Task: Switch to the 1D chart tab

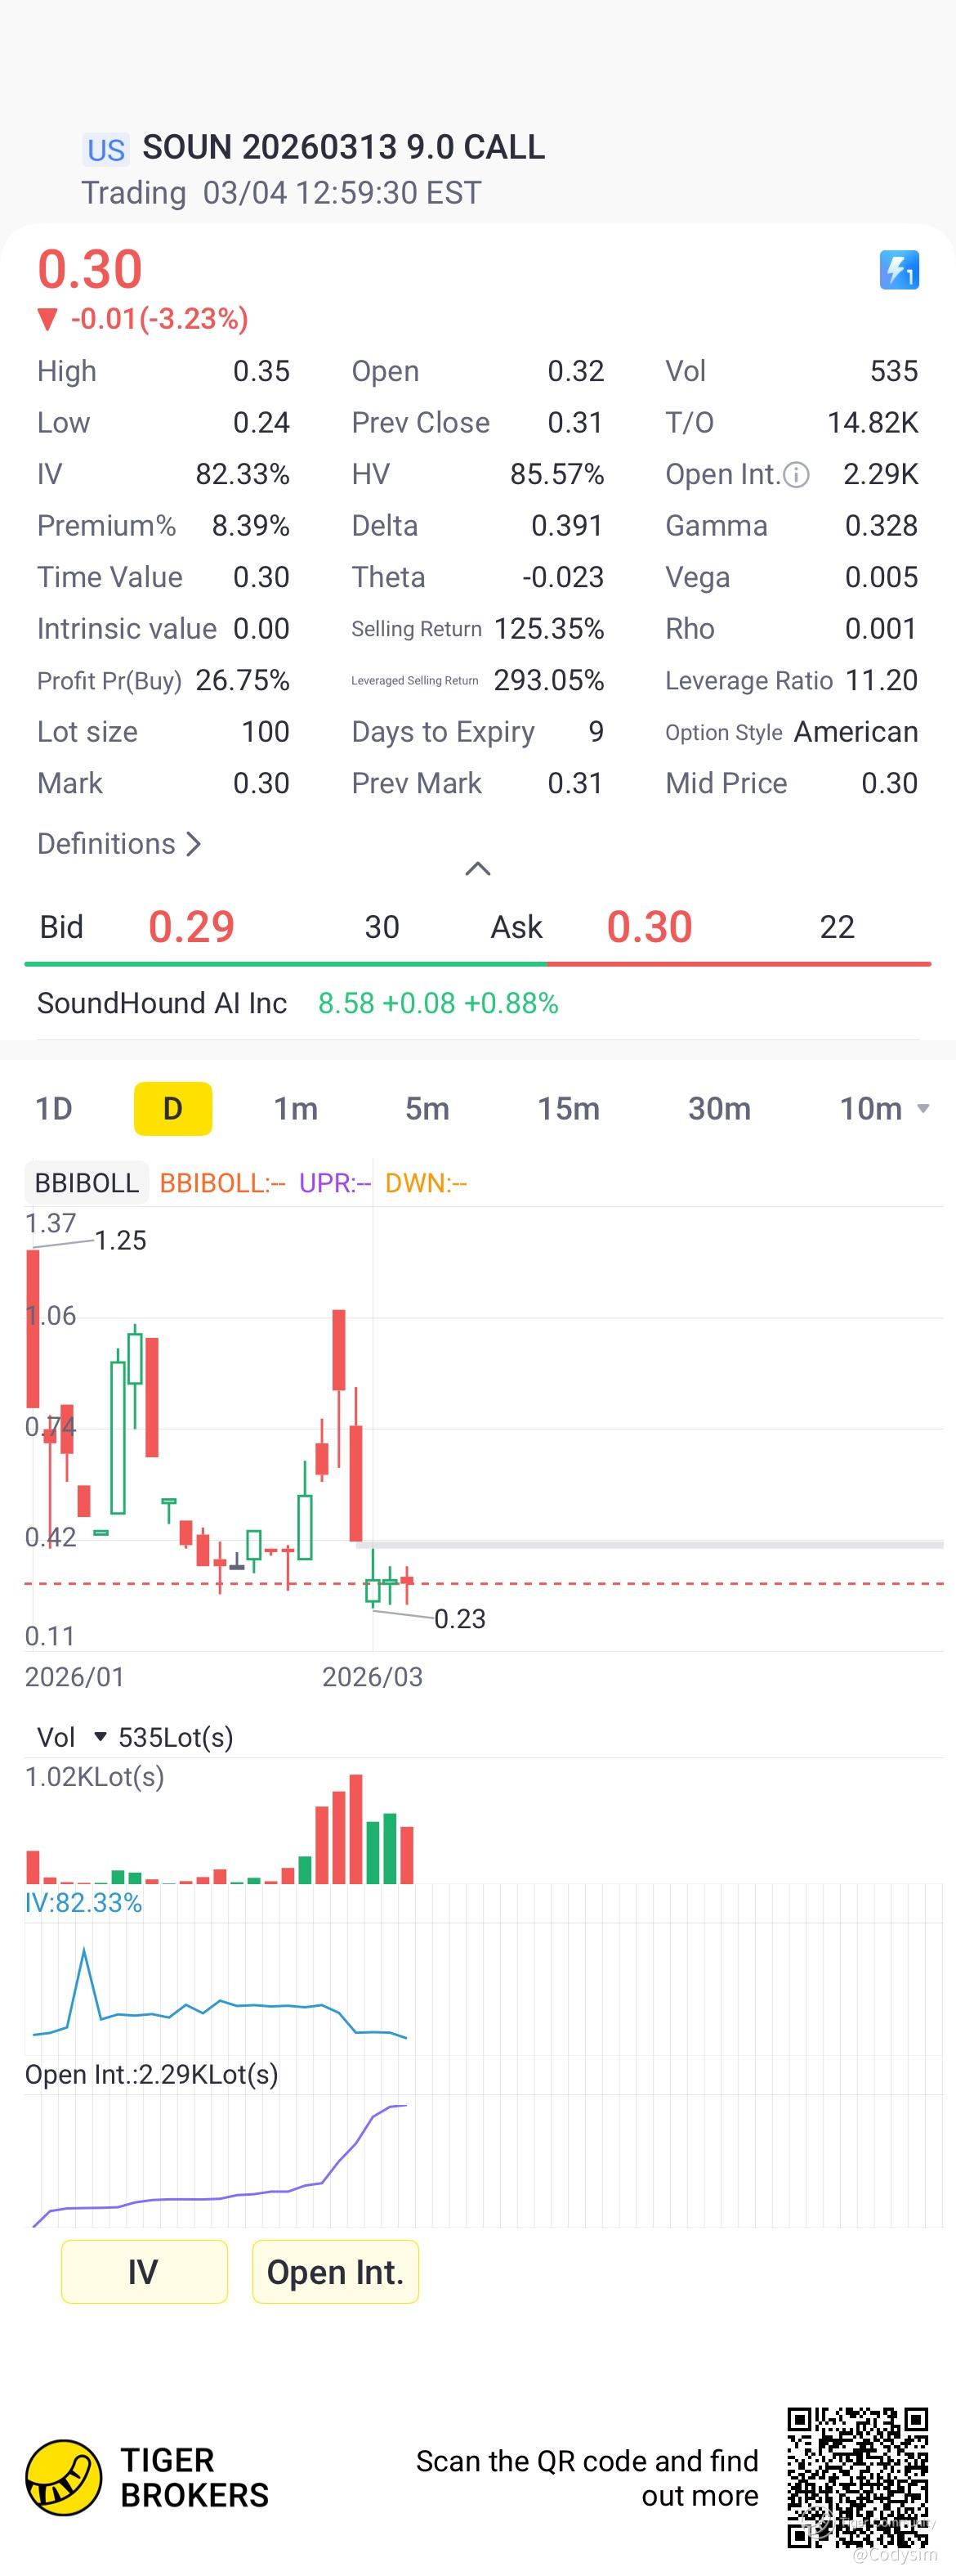Action: click(x=54, y=1109)
